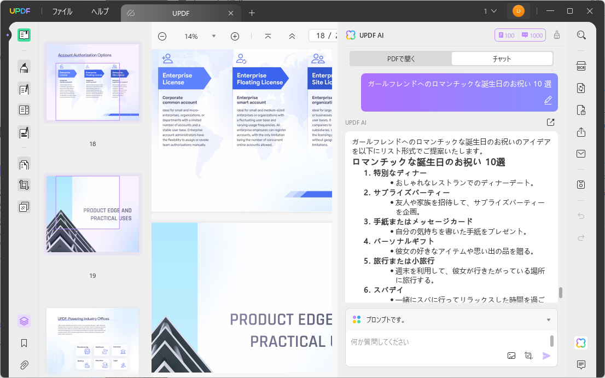
Task: Open the user account avatar
Action: tap(518, 11)
